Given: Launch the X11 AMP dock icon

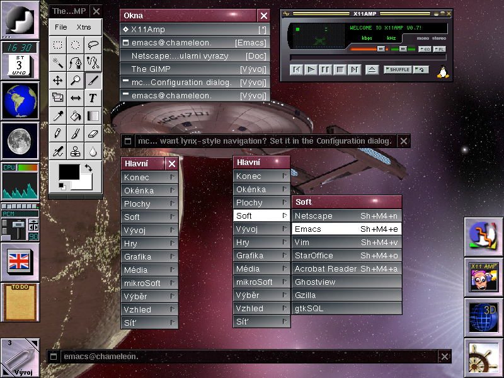Looking at the screenshot, I should [483, 277].
